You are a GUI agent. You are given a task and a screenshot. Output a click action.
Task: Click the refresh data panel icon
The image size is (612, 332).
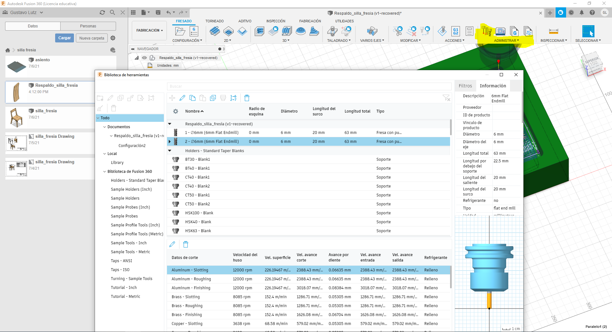(102, 12)
